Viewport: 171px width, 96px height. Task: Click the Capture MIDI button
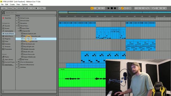127,8
